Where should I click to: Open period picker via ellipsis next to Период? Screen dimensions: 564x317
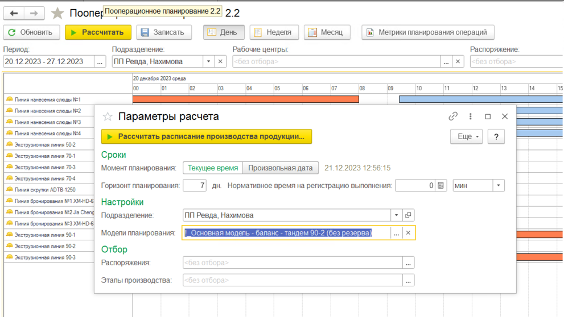pyautogui.click(x=100, y=61)
